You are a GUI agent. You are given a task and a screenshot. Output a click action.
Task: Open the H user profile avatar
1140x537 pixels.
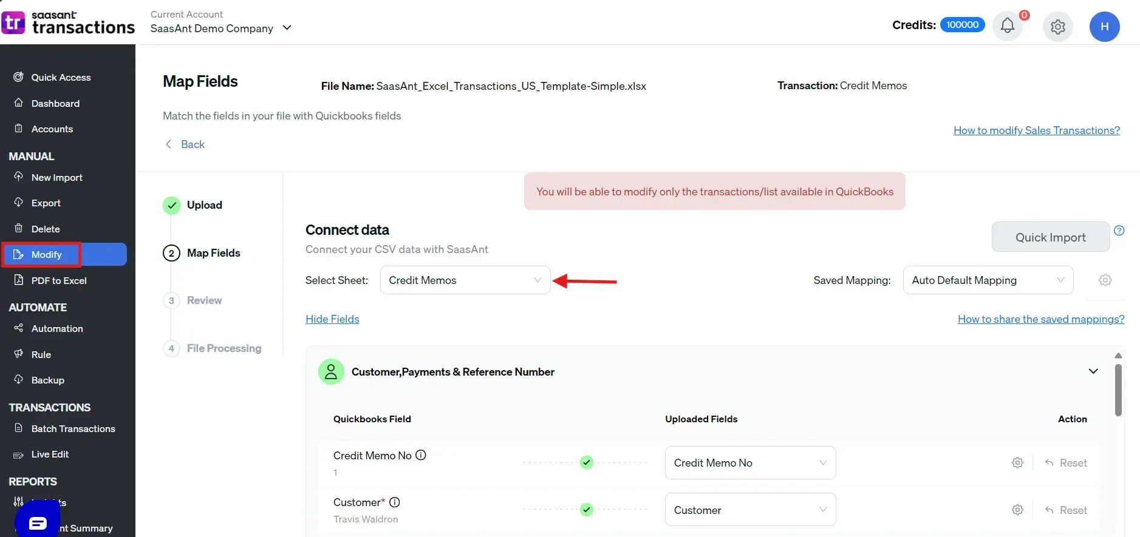(1105, 27)
